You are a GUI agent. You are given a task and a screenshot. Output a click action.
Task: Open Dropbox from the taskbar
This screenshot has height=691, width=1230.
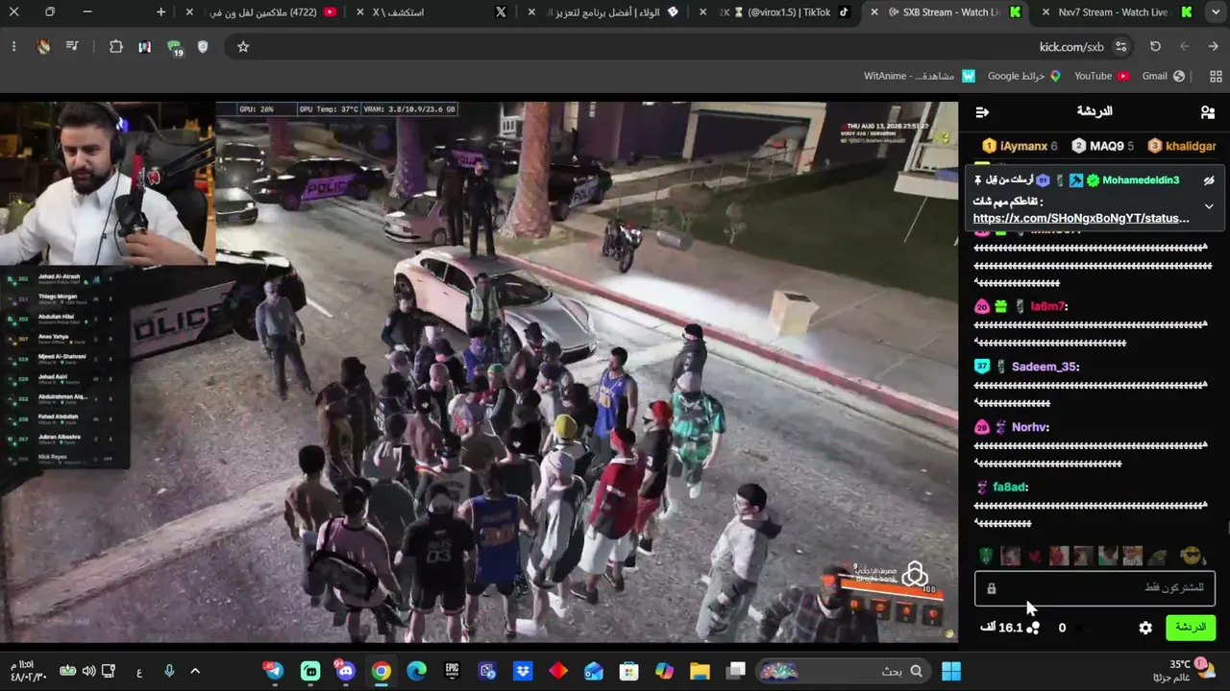pos(523,671)
